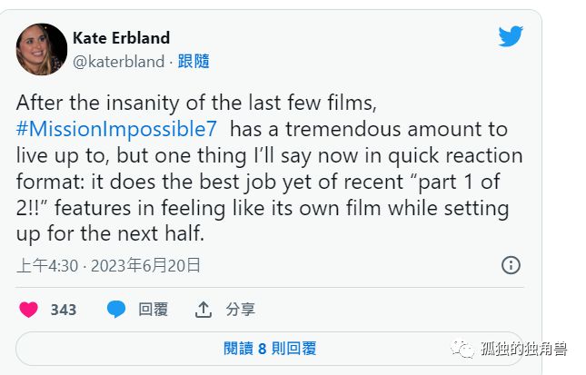Open the tweet info circle icon
This screenshot has width=586, height=375.
[x=511, y=265]
